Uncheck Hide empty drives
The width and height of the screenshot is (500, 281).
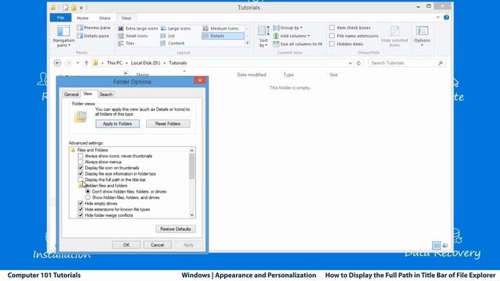(x=80, y=203)
